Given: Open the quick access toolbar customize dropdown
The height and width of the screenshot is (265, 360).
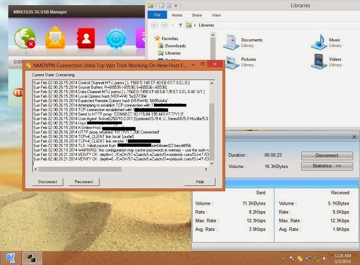Looking at the screenshot, I should [x=176, y=6].
